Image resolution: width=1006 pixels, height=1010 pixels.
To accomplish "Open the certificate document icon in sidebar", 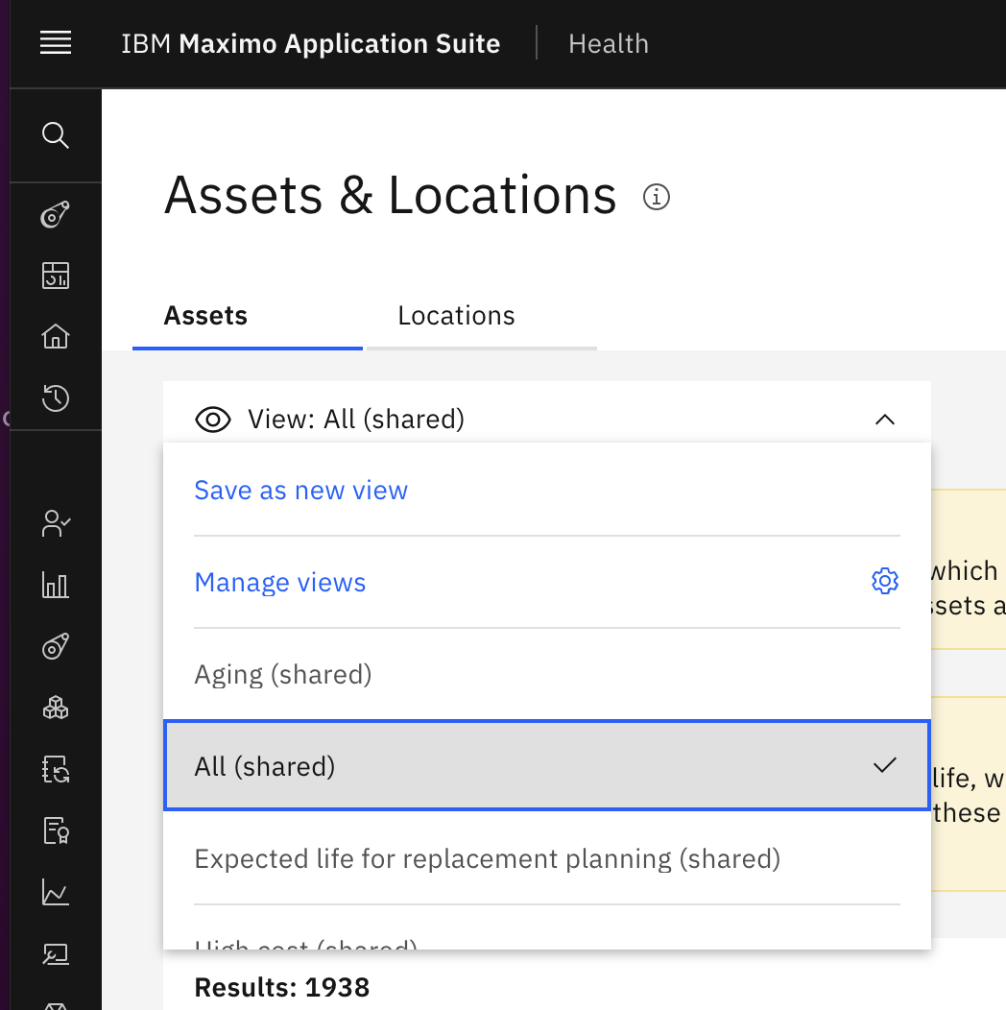I will (56, 831).
